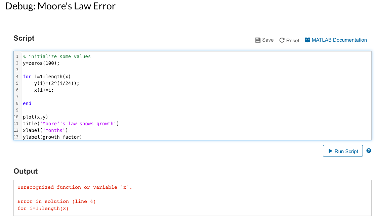This screenshot has width=376, height=222.
Task: Click line number 4 in the editor
Action: pyautogui.click(x=17, y=76)
